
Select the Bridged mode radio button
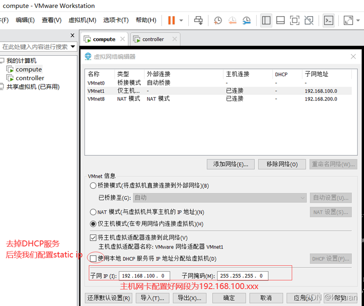point(93,186)
